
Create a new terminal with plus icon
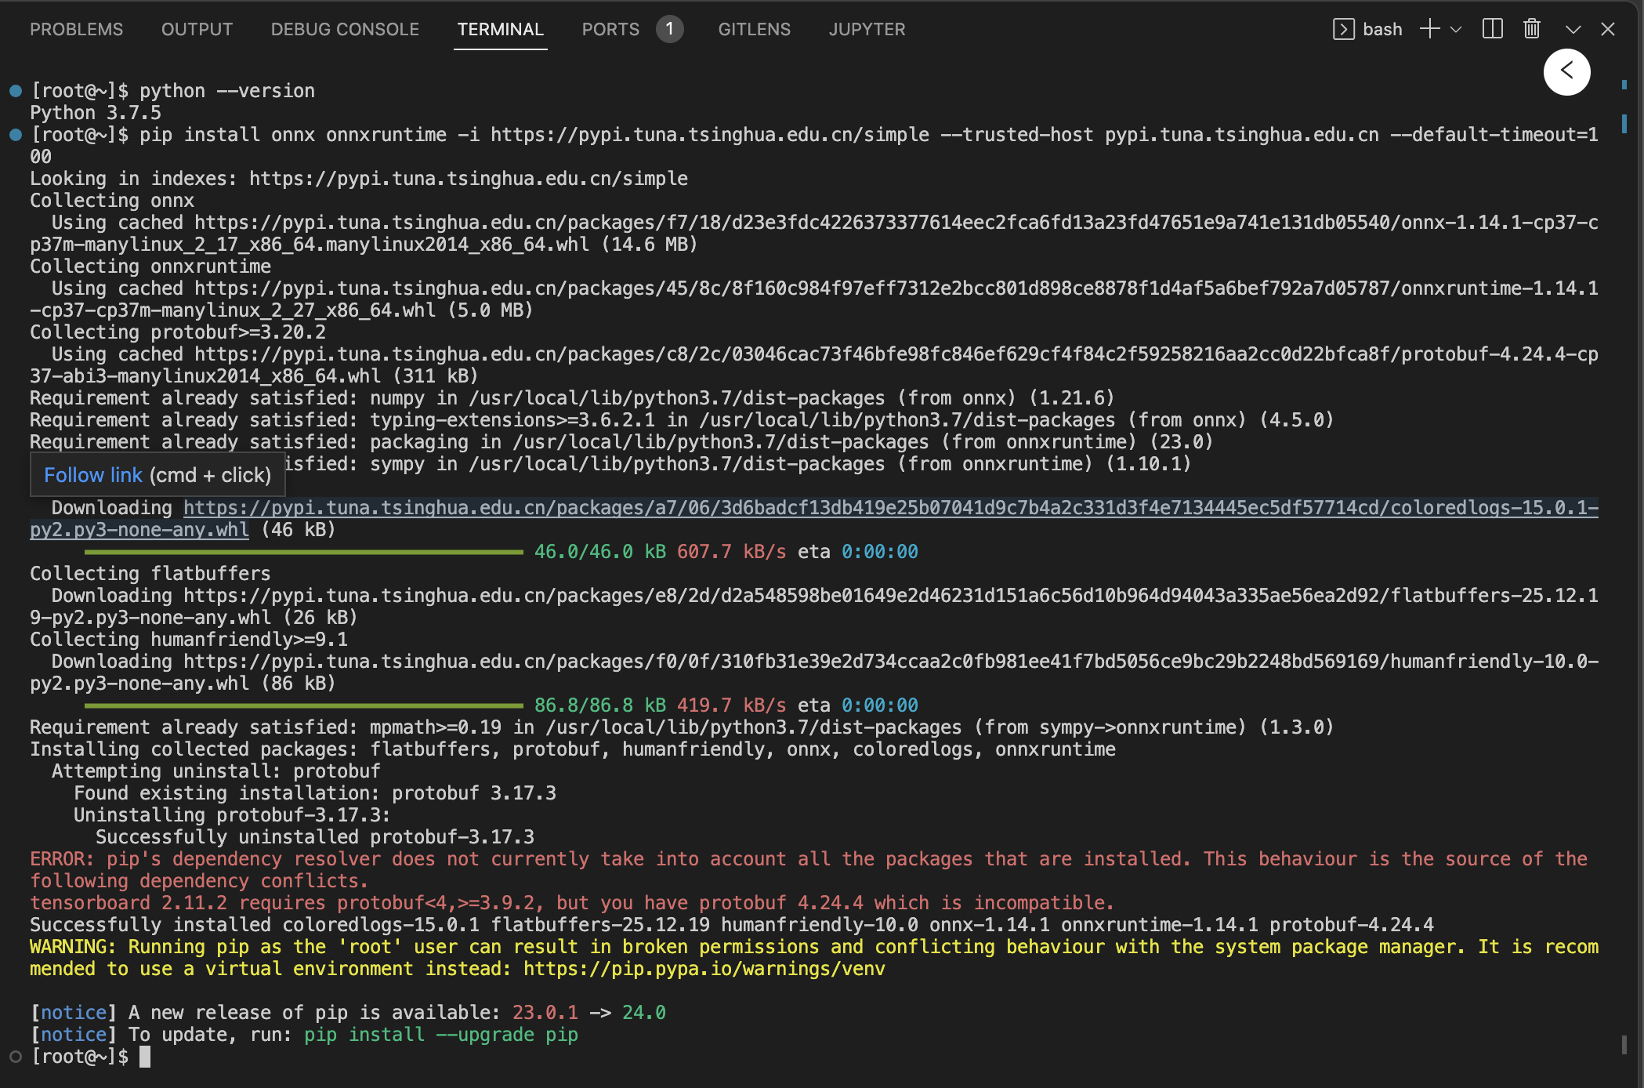1429,30
